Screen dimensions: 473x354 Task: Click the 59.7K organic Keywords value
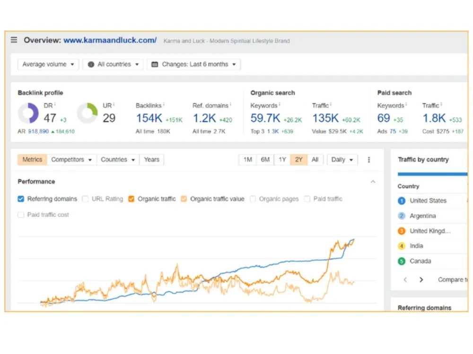tap(265, 118)
